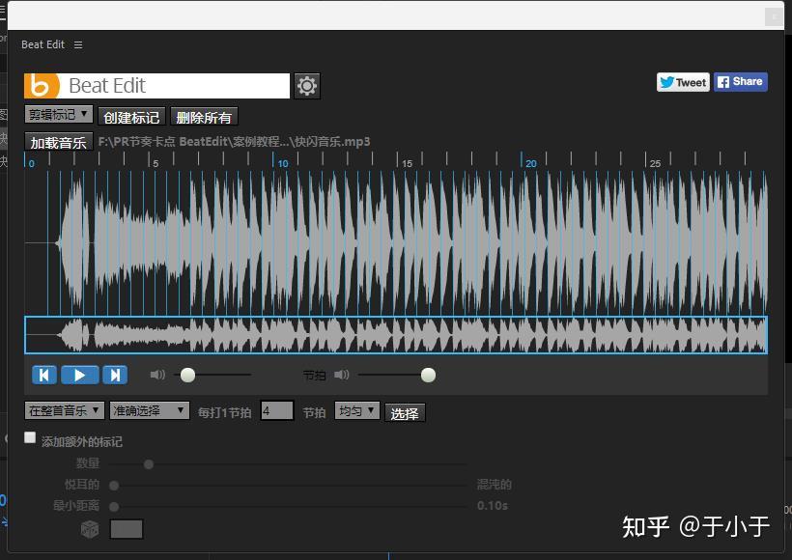
Task: Play the loaded music
Action: click(x=80, y=376)
